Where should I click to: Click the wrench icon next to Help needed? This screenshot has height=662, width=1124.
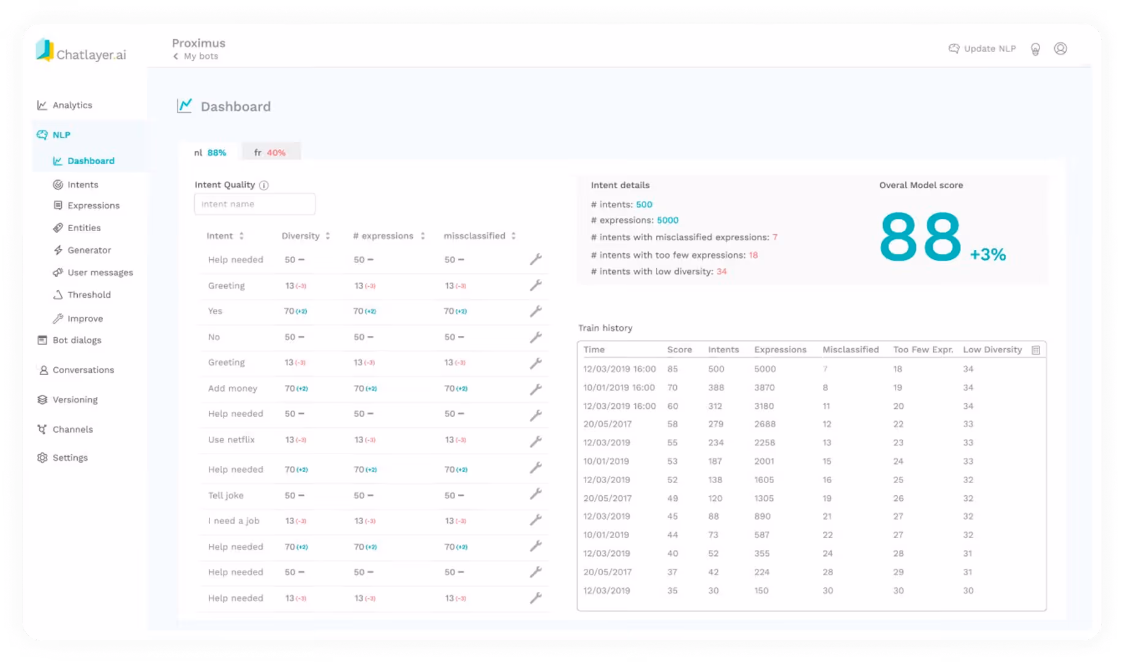tap(536, 259)
